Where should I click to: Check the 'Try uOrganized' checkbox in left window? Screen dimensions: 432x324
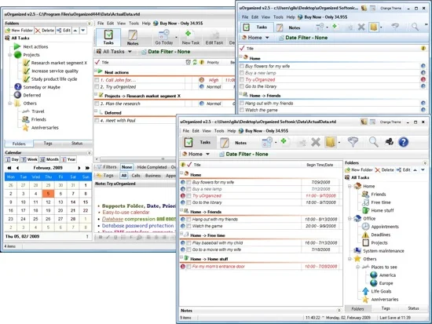click(97, 87)
